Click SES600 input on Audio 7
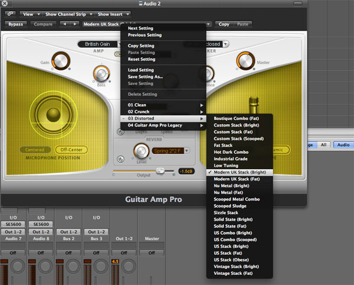 click(x=13, y=224)
